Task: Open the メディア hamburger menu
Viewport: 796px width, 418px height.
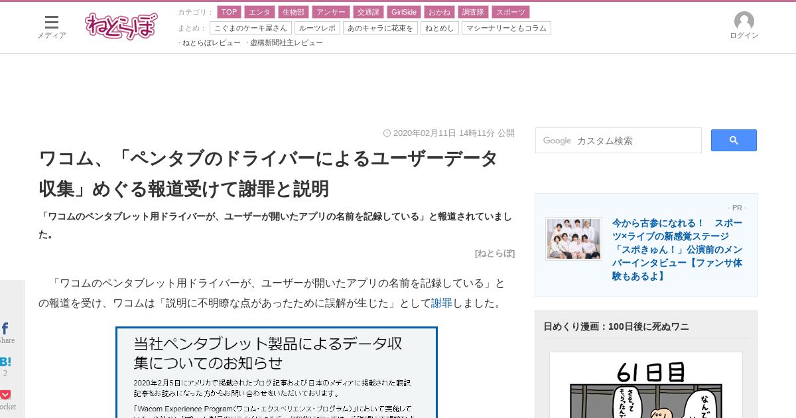Action: 51,27
